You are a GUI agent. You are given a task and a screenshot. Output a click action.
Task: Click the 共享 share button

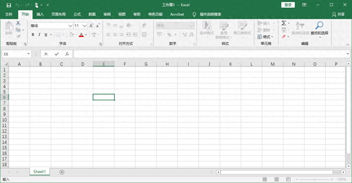[x=338, y=14]
